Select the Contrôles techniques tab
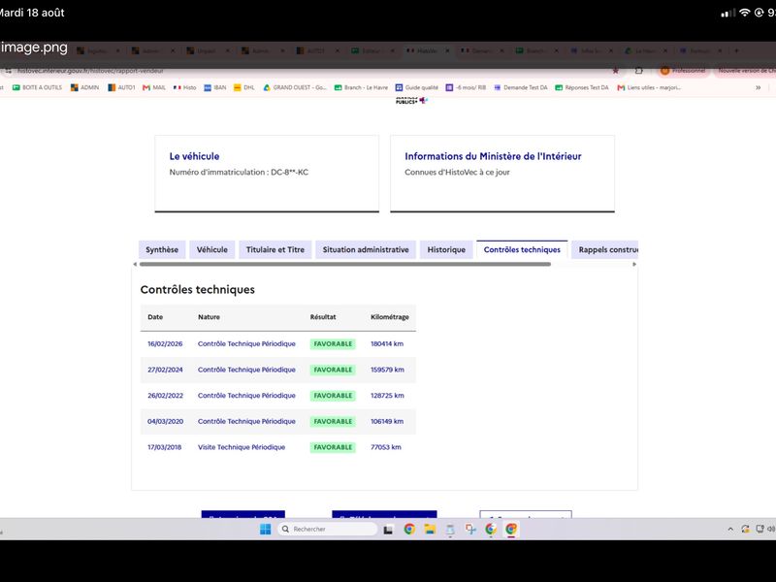Screen dimensions: 776x582 click(x=522, y=250)
